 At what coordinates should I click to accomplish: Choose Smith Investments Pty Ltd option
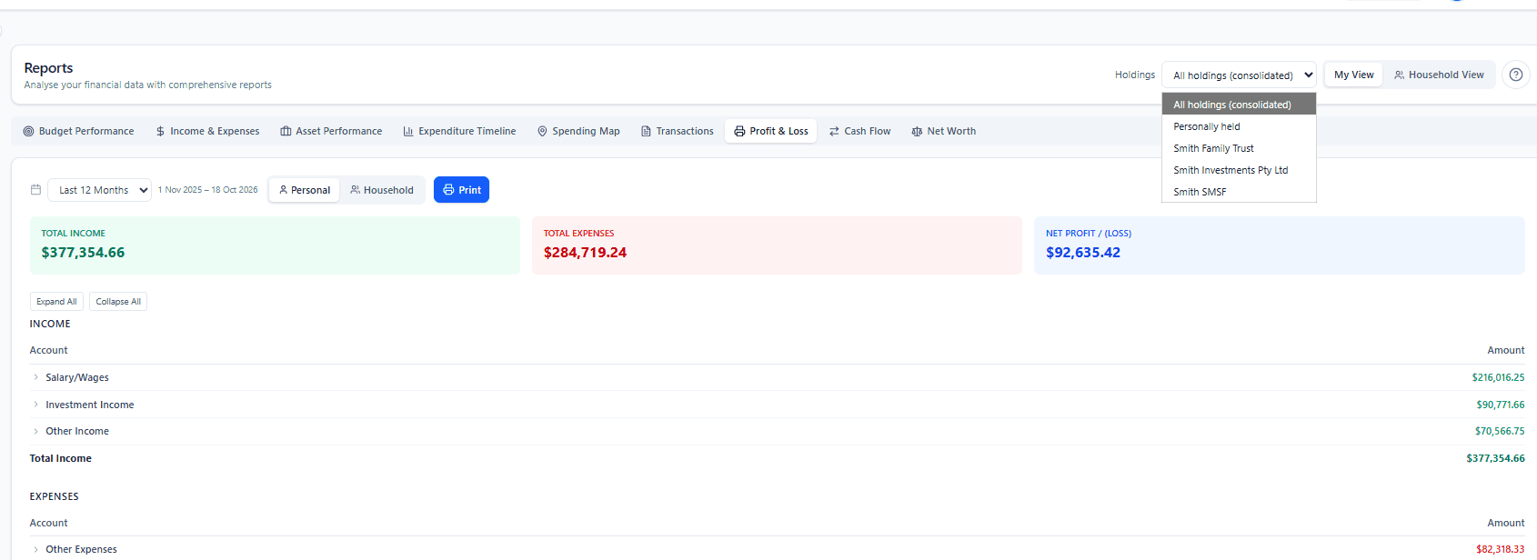click(x=1239, y=170)
